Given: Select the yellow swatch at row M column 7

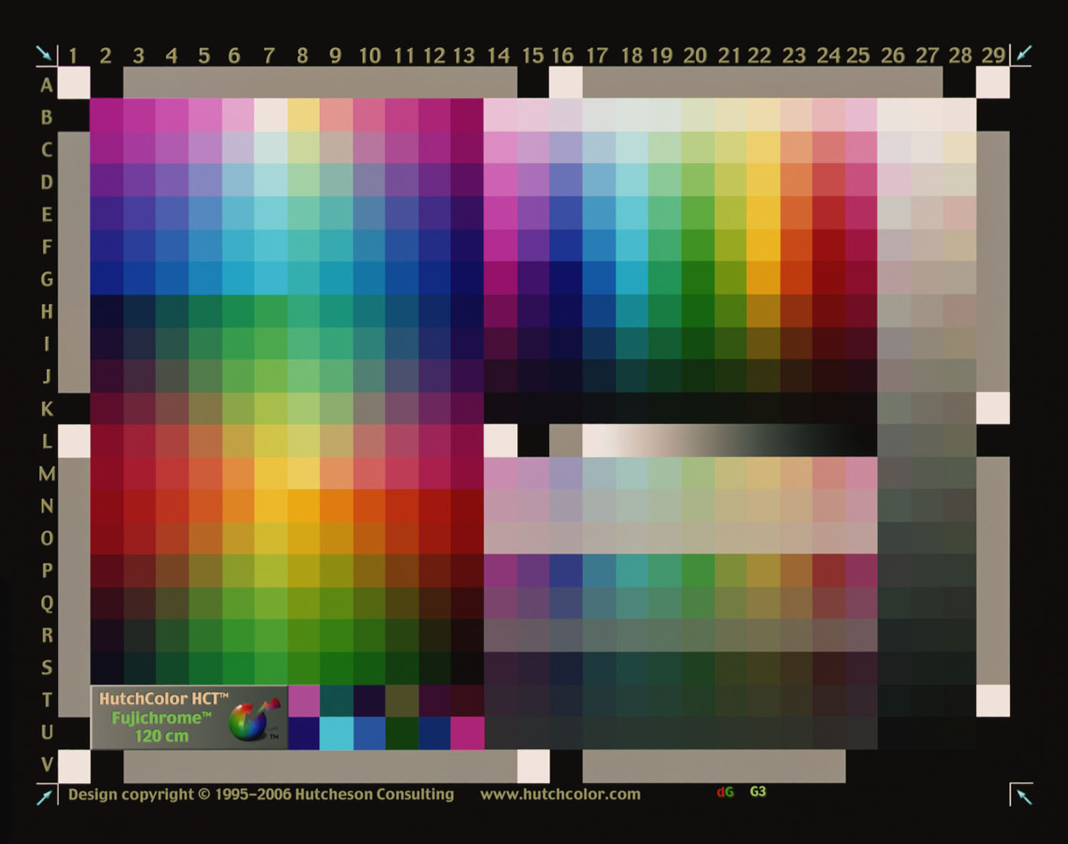Looking at the screenshot, I should click(x=271, y=473).
